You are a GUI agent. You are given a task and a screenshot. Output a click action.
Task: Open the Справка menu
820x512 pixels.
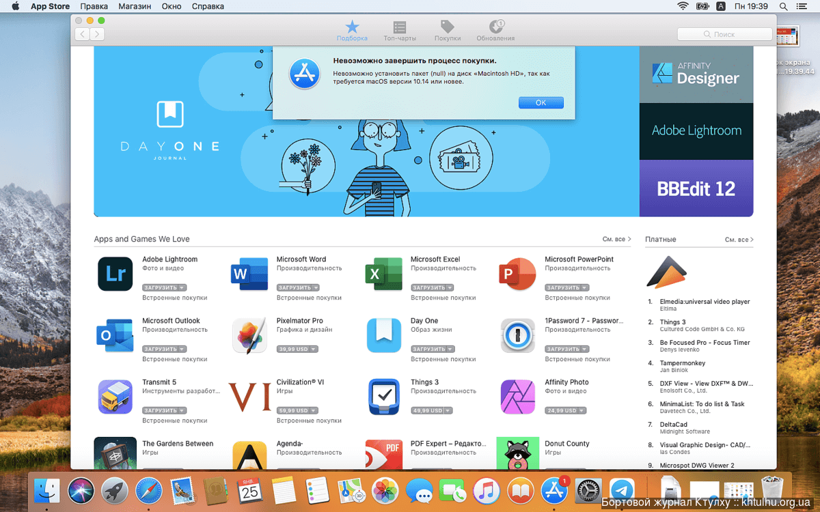coord(208,6)
